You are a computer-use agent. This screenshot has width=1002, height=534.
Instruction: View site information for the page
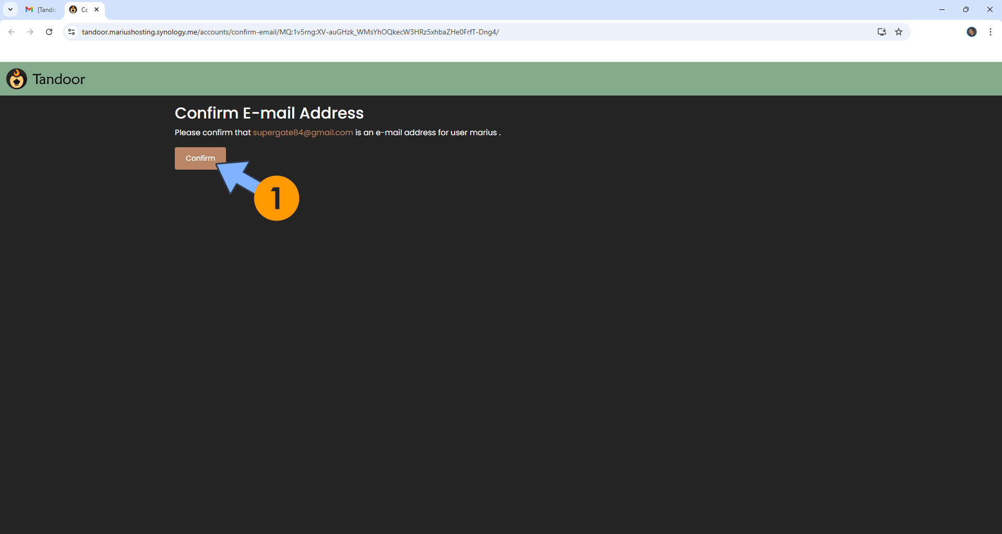coord(72,32)
